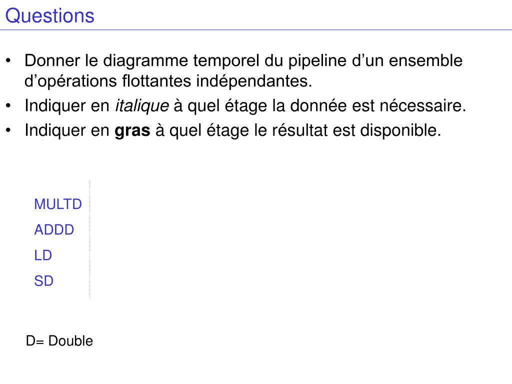Click the D= Double note

[59, 340]
